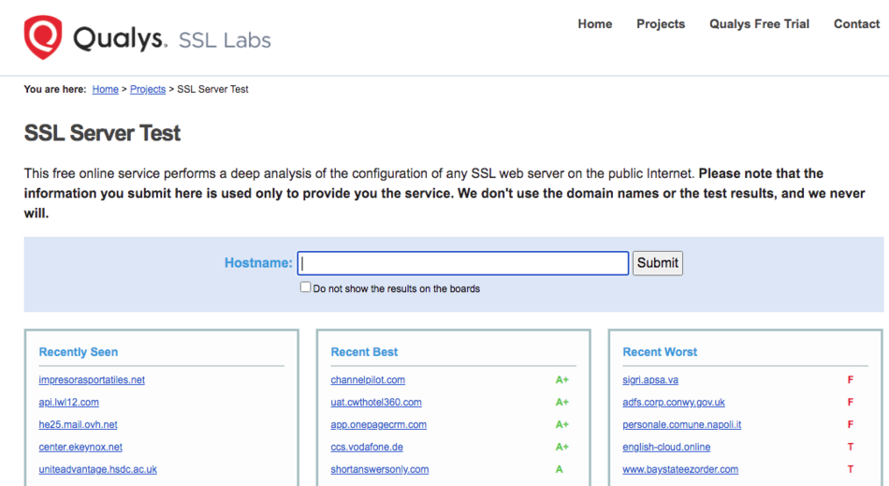Open www.baystateezorder.com in Recent Worst
Screen dimensions: 889x486
tap(680, 469)
